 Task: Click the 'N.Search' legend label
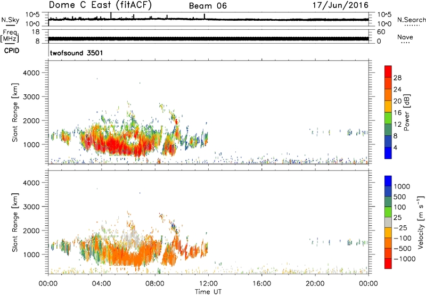pos(411,20)
